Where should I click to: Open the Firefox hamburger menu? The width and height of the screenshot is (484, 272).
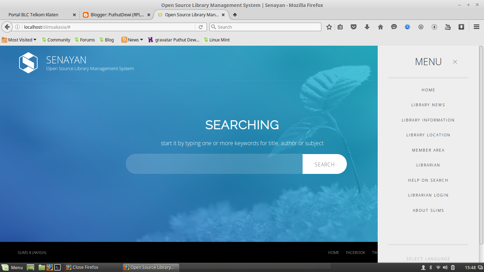coord(477,27)
